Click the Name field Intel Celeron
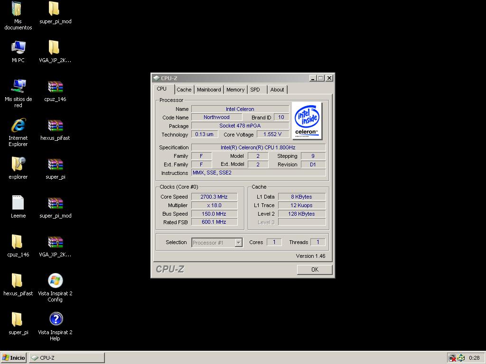486x364 pixels. click(x=240, y=109)
